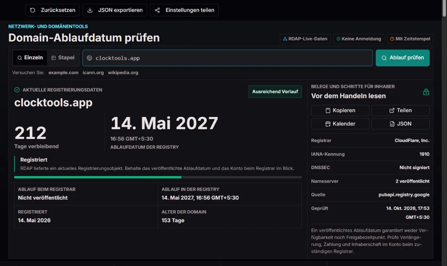Try the example.com suggestion

click(x=63, y=73)
